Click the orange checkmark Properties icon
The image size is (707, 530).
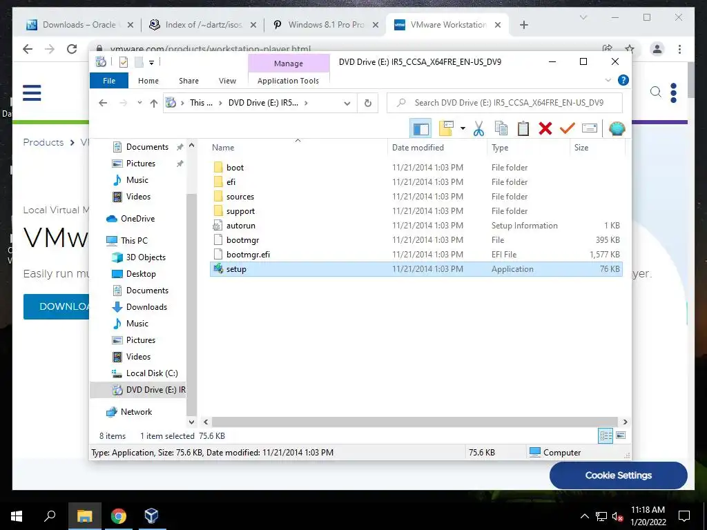pyautogui.click(x=568, y=128)
